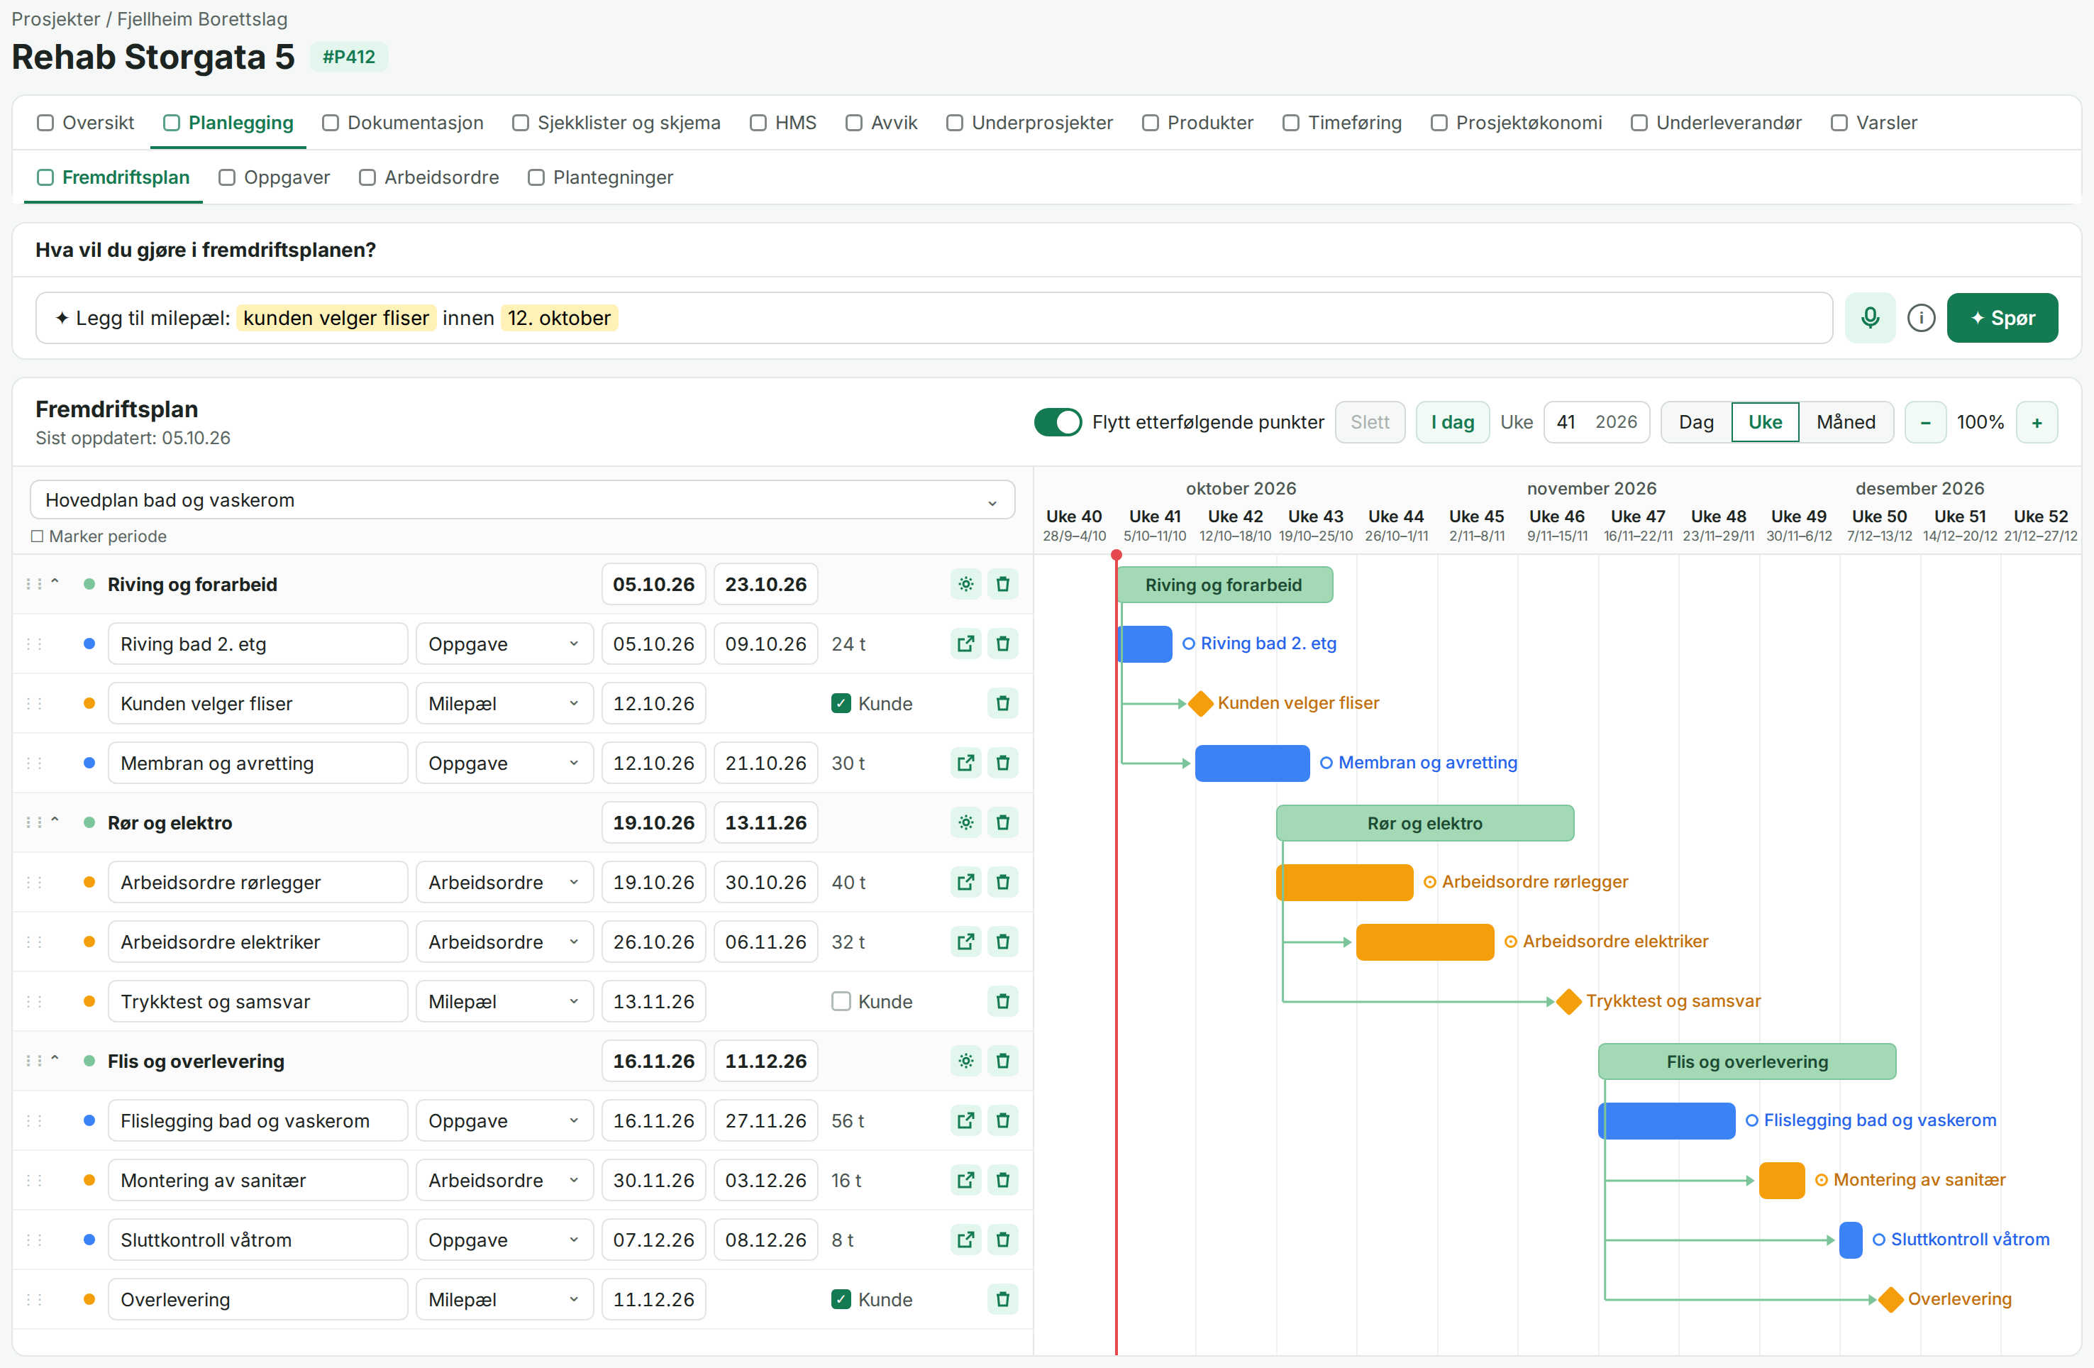The width and height of the screenshot is (2094, 1368).
Task: Open settings gear for Flis og overlevering
Action: tap(965, 1061)
